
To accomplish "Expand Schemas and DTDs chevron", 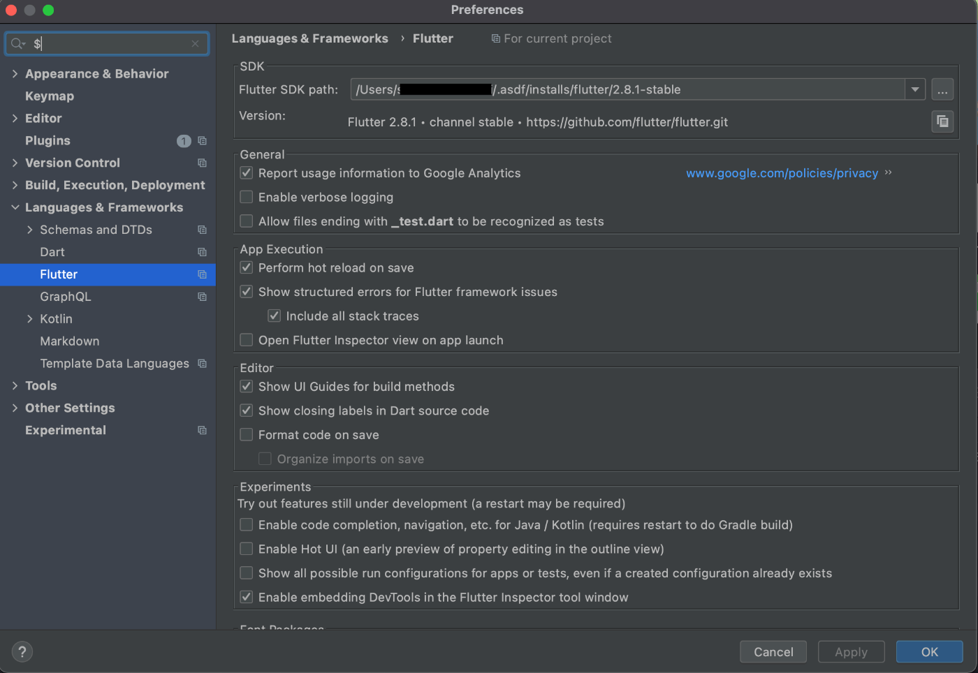I will click(29, 230).
